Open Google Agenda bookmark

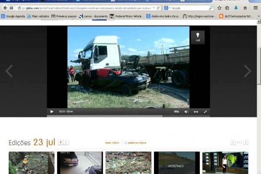click(13, 16)
